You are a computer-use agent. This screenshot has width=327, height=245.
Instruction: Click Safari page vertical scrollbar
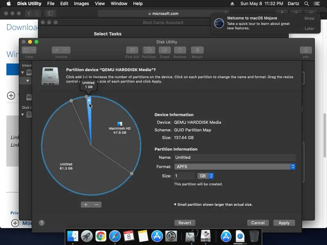click(x=325, y=135)
